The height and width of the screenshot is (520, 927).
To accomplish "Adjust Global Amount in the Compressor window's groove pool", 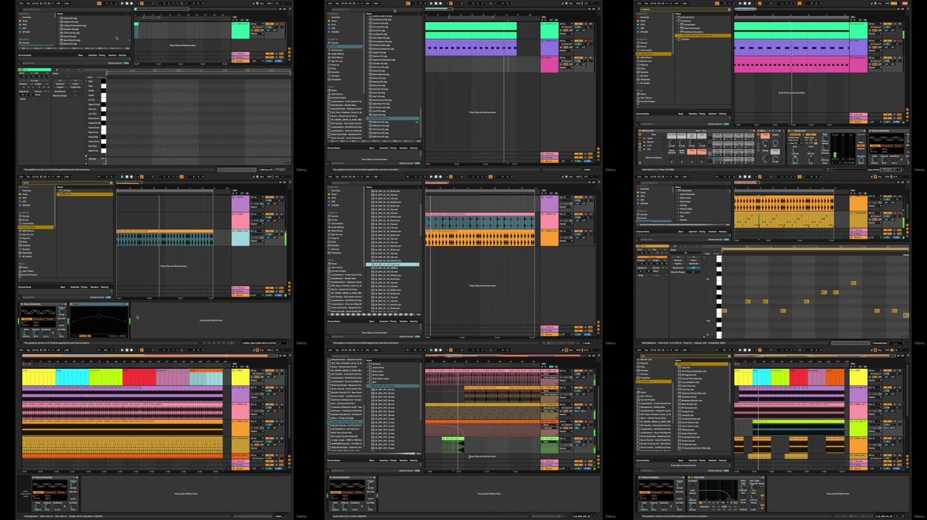I will (x=726, y=124).
